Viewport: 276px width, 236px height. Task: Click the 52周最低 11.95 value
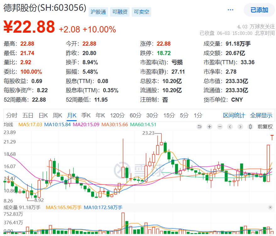[x=101, y=100]
